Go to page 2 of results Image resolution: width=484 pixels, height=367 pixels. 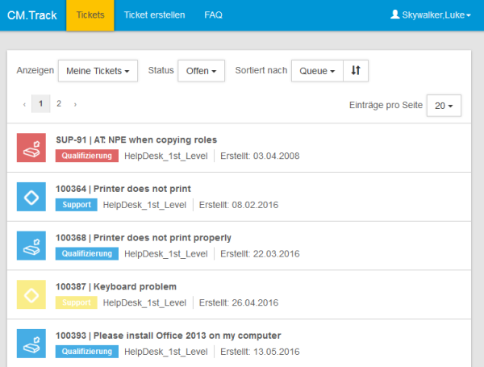coord(59,104)
